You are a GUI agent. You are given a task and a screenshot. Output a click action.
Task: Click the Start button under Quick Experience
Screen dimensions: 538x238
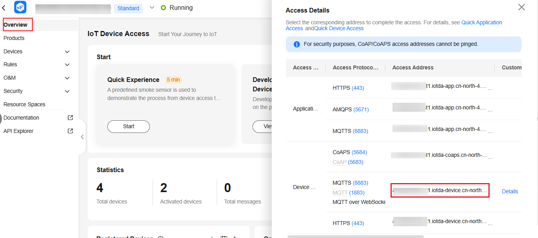pyautogui.click(x=129, y=127)
